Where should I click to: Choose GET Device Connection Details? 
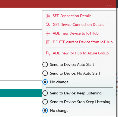[78, 25]
